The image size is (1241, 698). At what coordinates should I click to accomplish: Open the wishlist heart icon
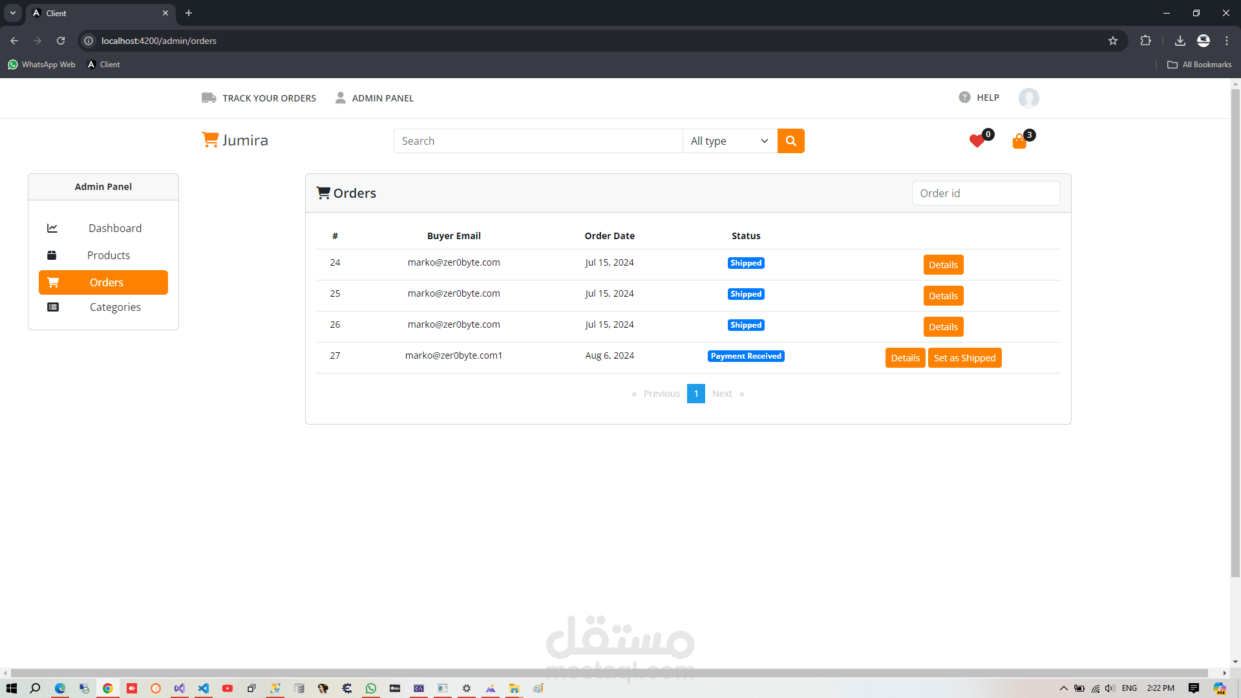(x=977, y=141)
